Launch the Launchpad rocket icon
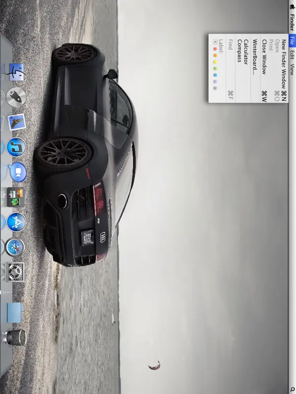This screenshot has width=296, height=394. click(x=16, y=97)
